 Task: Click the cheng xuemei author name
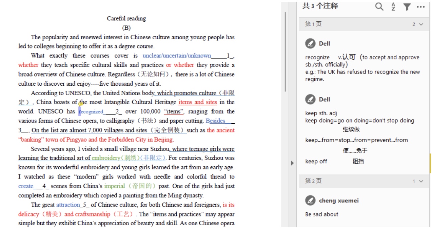tap(339, 201)
